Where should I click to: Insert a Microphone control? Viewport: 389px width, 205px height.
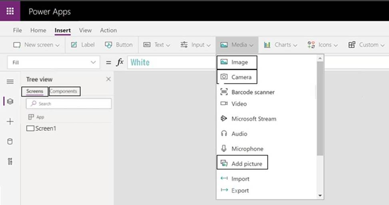pyautogui.click(x=247, y=149)
